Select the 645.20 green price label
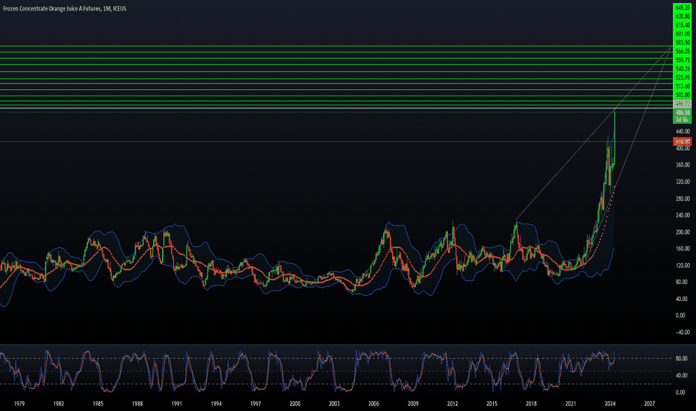The height and width of the screenshot is (411, 696). tap(683, 8)
